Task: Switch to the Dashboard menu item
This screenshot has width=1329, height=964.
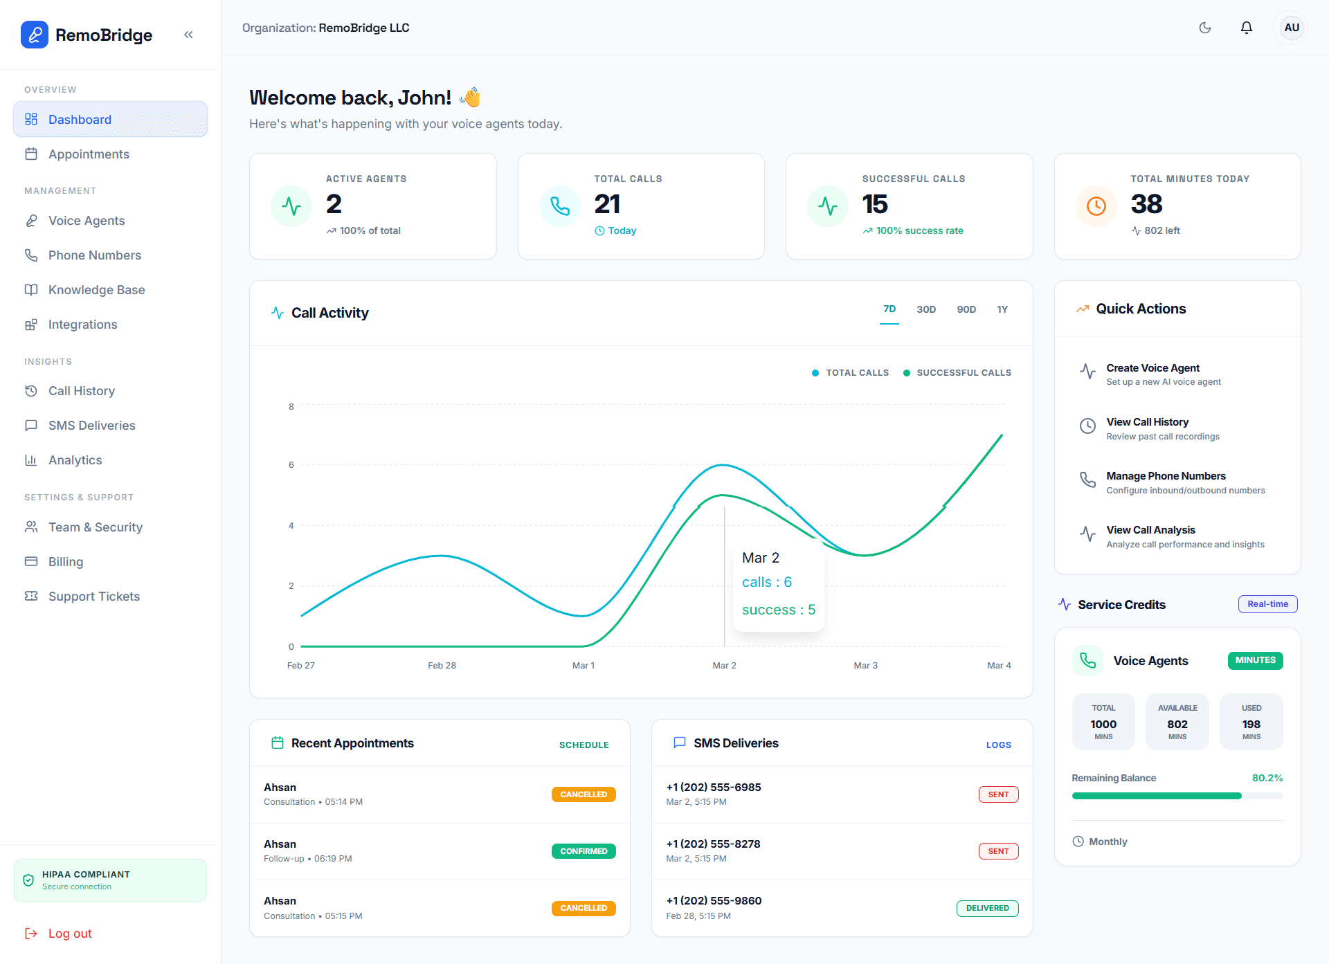Action: (x=80, y=119)
